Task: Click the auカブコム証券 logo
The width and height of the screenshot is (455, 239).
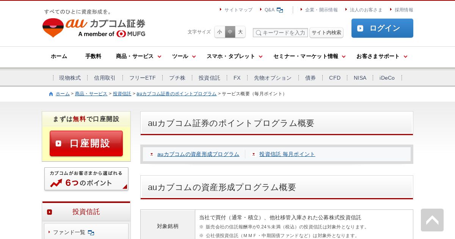Action: tap(94, 28)
